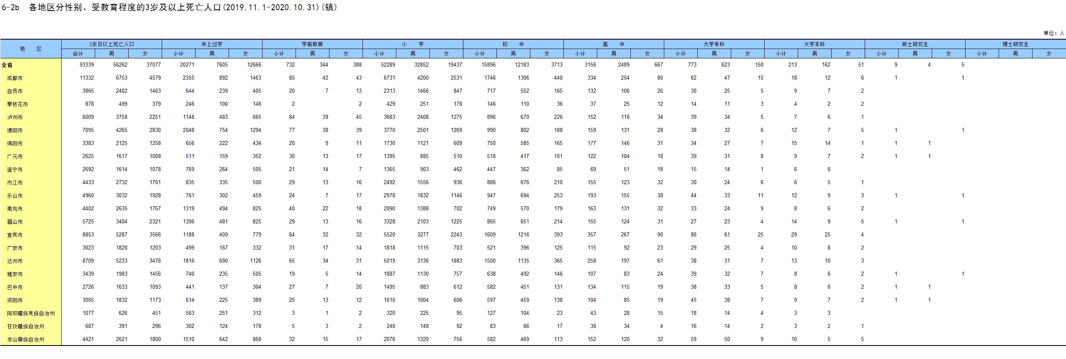Click the 甘孜藏族自治州 total value 687
This screenshot has height=359, width=1066.
(x=90, y=326)
